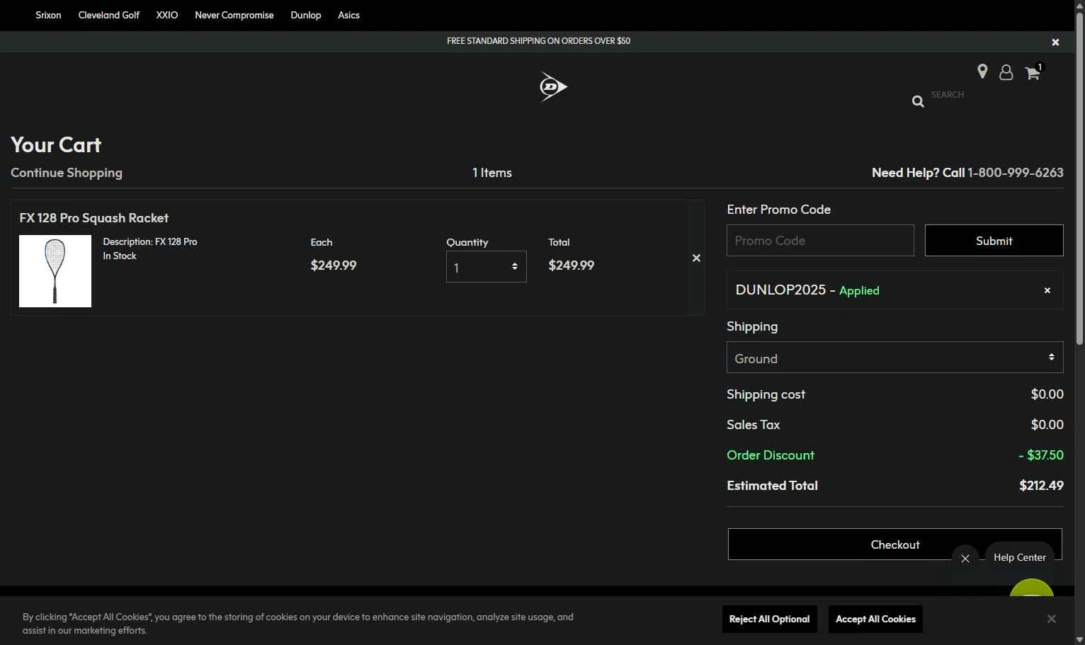Screen dimensions: 1085x645
Task: Remove FX 128 Pro racket from cart
Action: coord(696,258)
